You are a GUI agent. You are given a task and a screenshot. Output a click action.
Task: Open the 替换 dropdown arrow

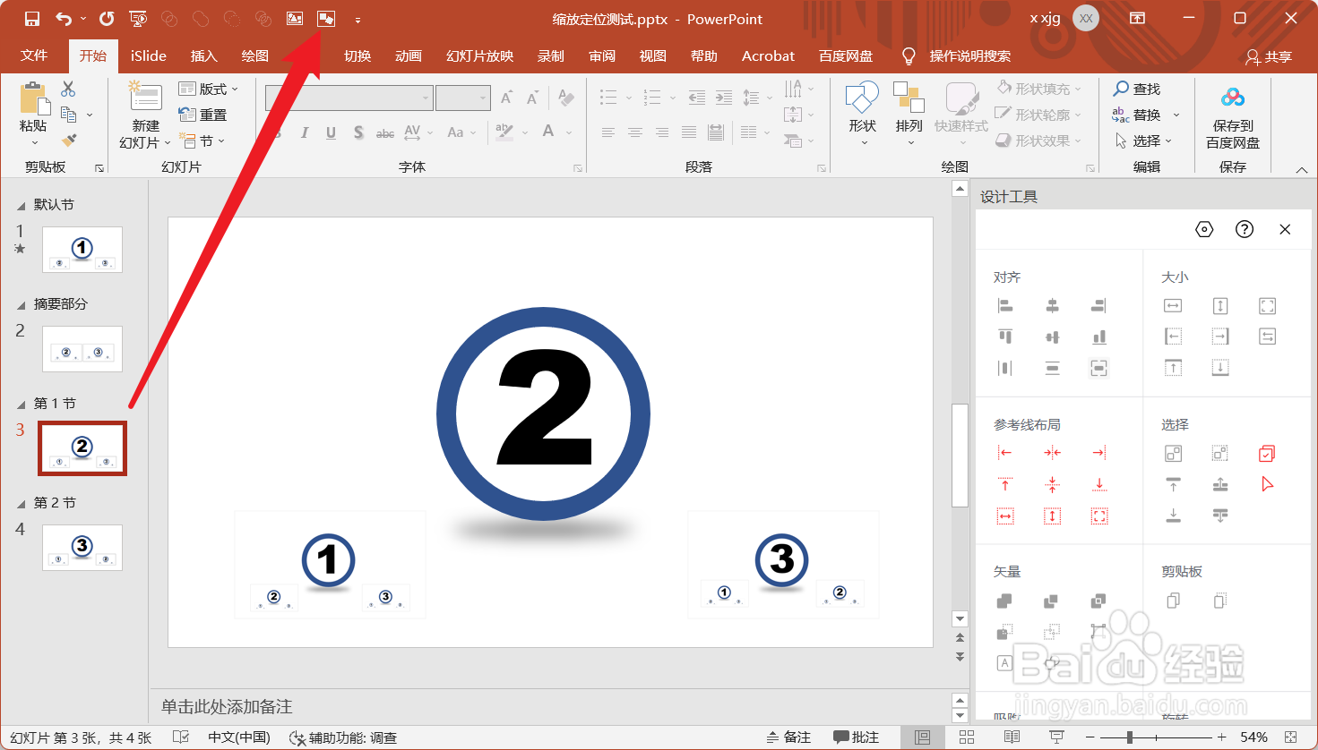(x=1176, y=115)
